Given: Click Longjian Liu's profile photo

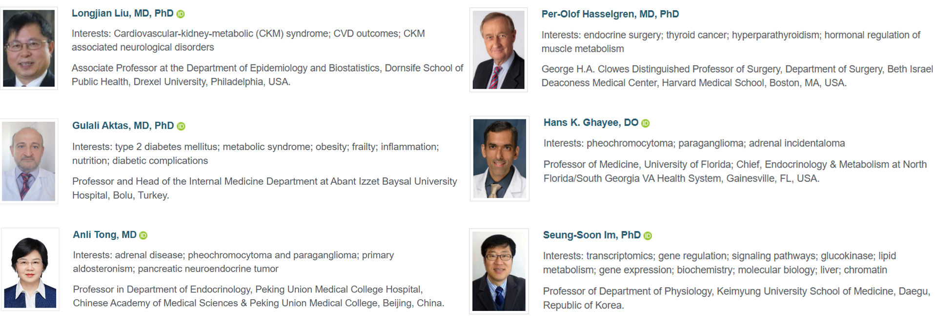Looking at the screenshot, I should tap(29, 48).
